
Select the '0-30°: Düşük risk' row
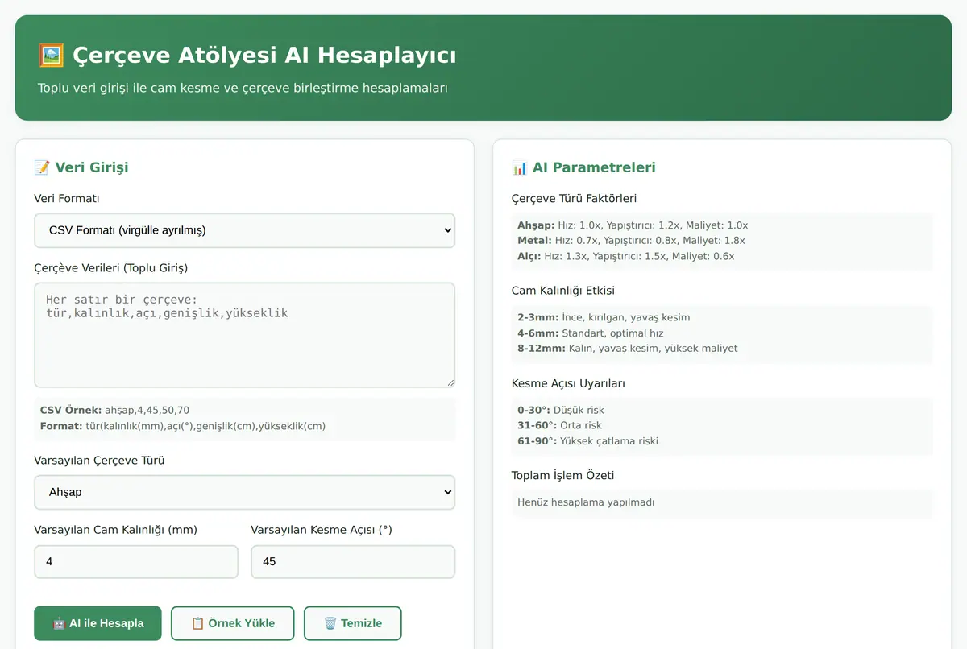[561, 410]
